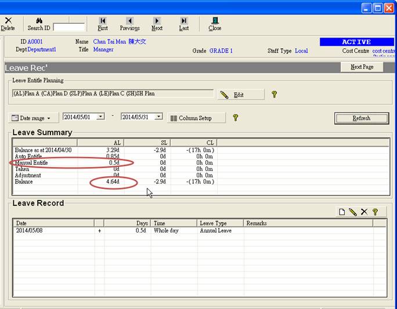Open Column Setup
The height and width of the screenshot is (309, 397).
coord(196,118)
